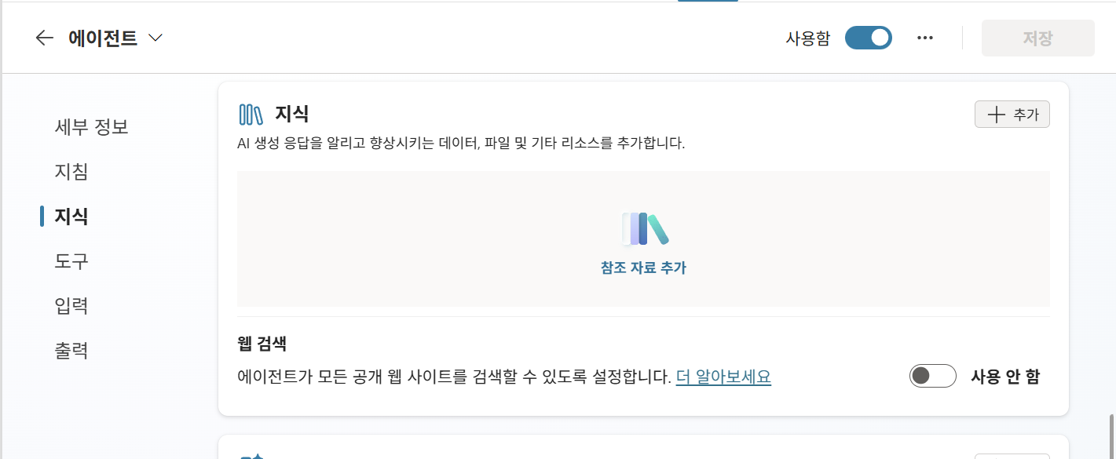Click the books icon beside 지식 heading
1116x459 pixels.
pyautogui.click(x=251, y=115)
